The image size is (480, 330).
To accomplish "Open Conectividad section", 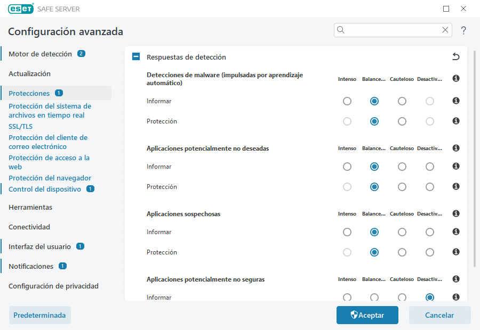I will pyautogui.click(x=29, y=227).
